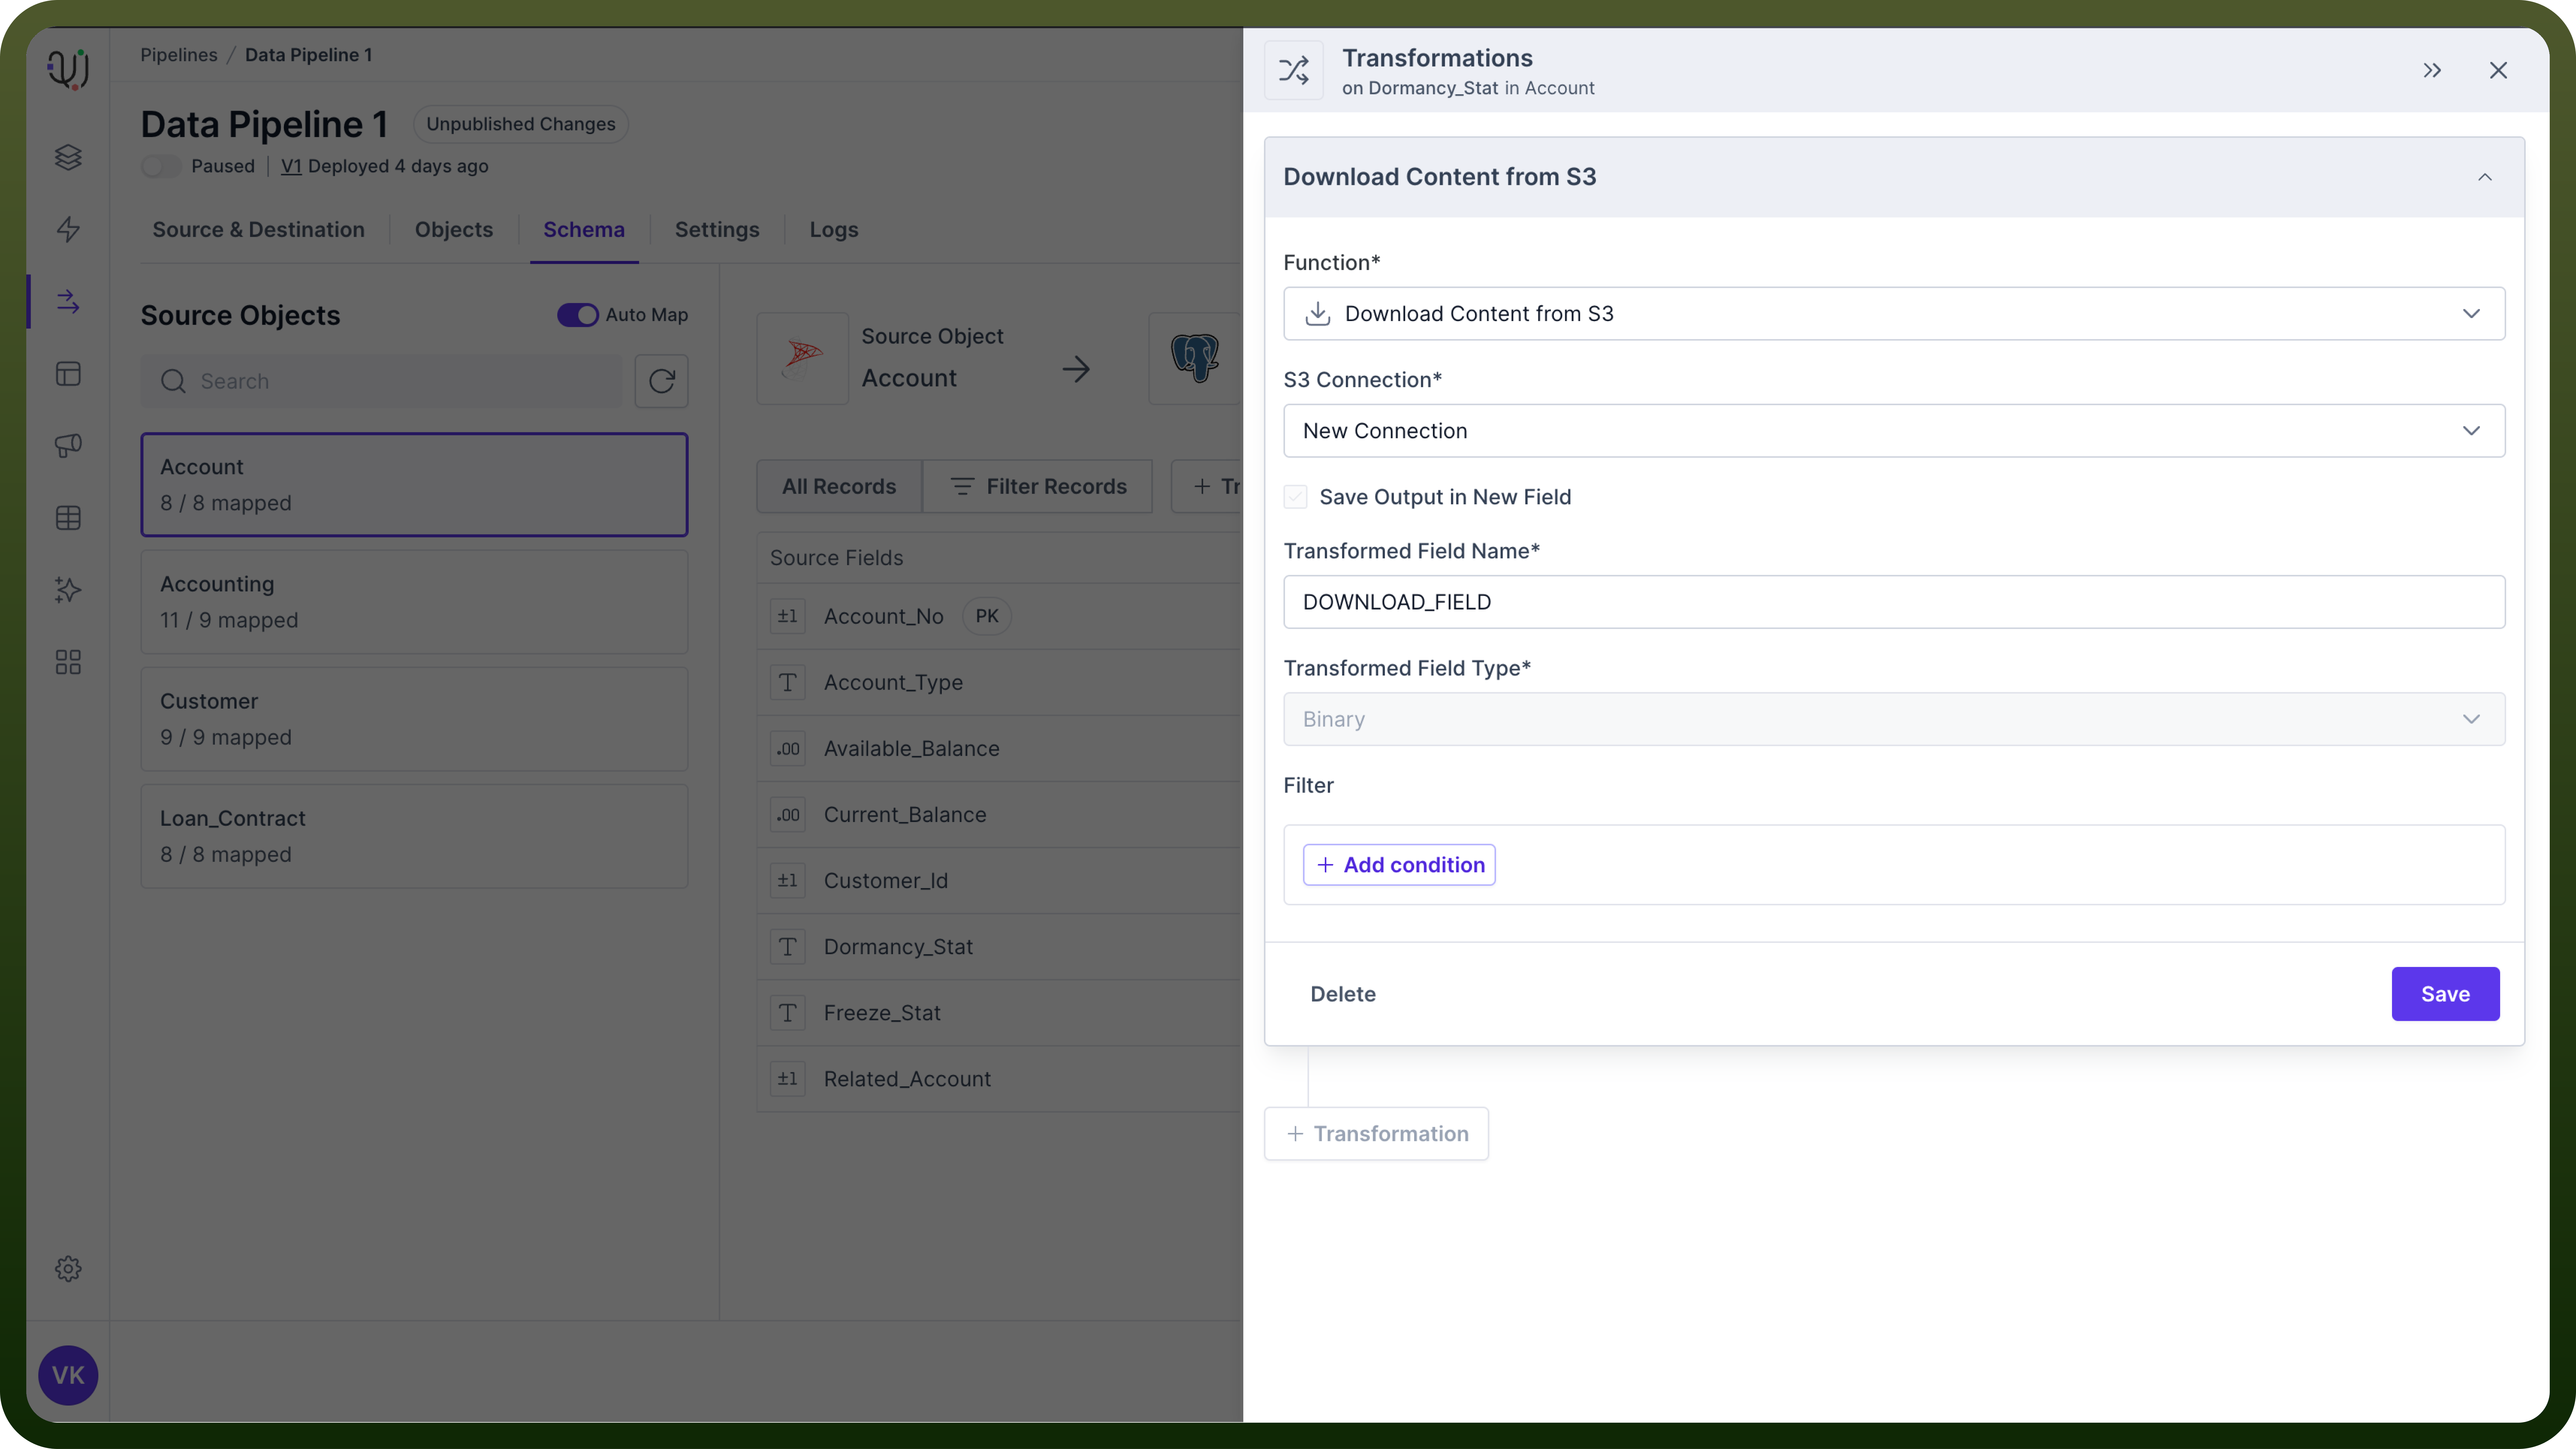
Task: Collapse the Download Content from S3 section
Action: [x=2485, y=177]
